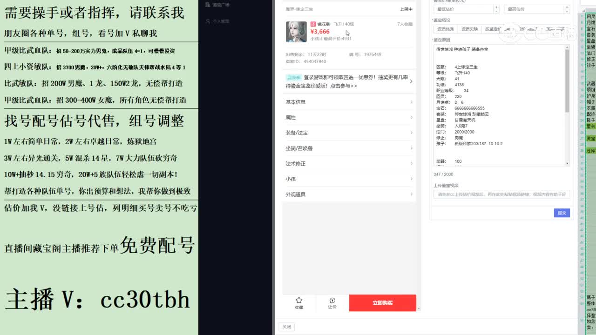Expand the 装备/法宝 section
596x335 pixels.
point(349,133)
